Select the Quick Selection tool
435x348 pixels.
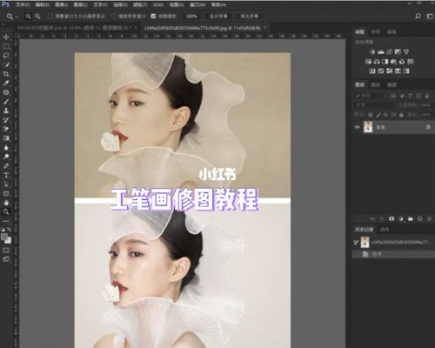point(6,64)
